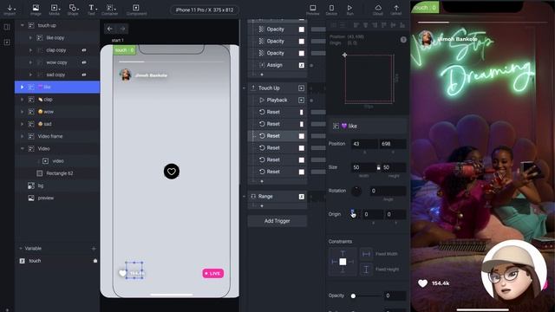Screen dimensions: 555x312
Task: Click the Device toolbar icon
Action: [331, 10]
